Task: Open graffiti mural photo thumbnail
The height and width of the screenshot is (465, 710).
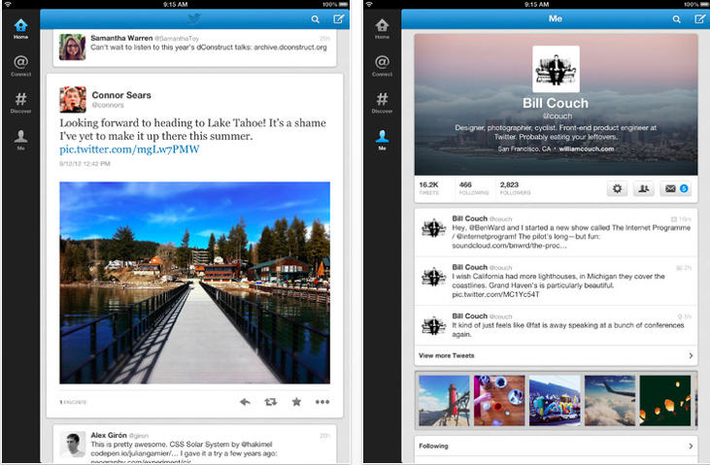Action: point(555,401)
